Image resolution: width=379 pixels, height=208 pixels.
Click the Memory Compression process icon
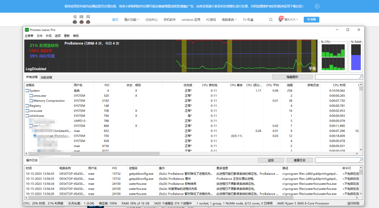(x=31, y=100)
